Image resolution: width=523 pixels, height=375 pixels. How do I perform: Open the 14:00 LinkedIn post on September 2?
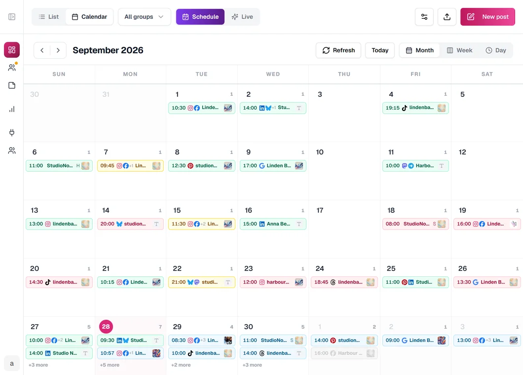click(x=273, y=108)
